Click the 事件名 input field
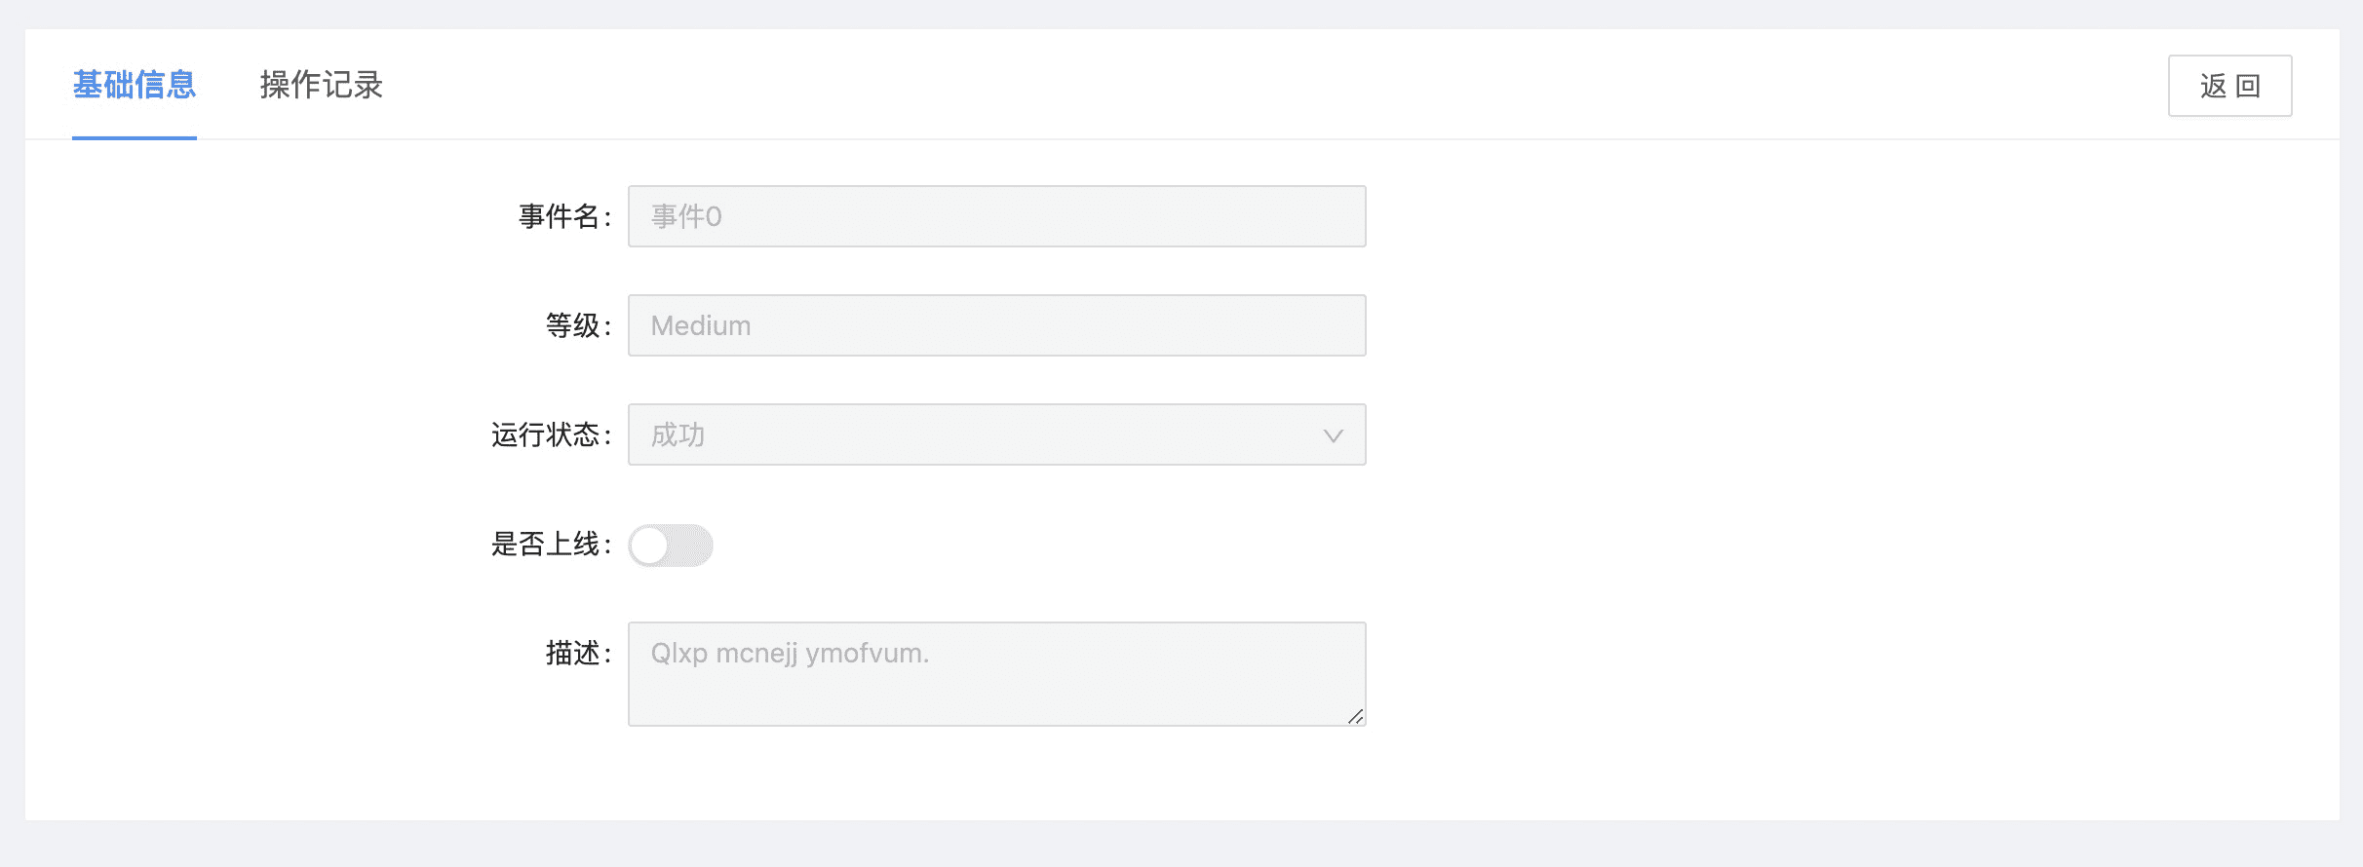 point(996,216)
